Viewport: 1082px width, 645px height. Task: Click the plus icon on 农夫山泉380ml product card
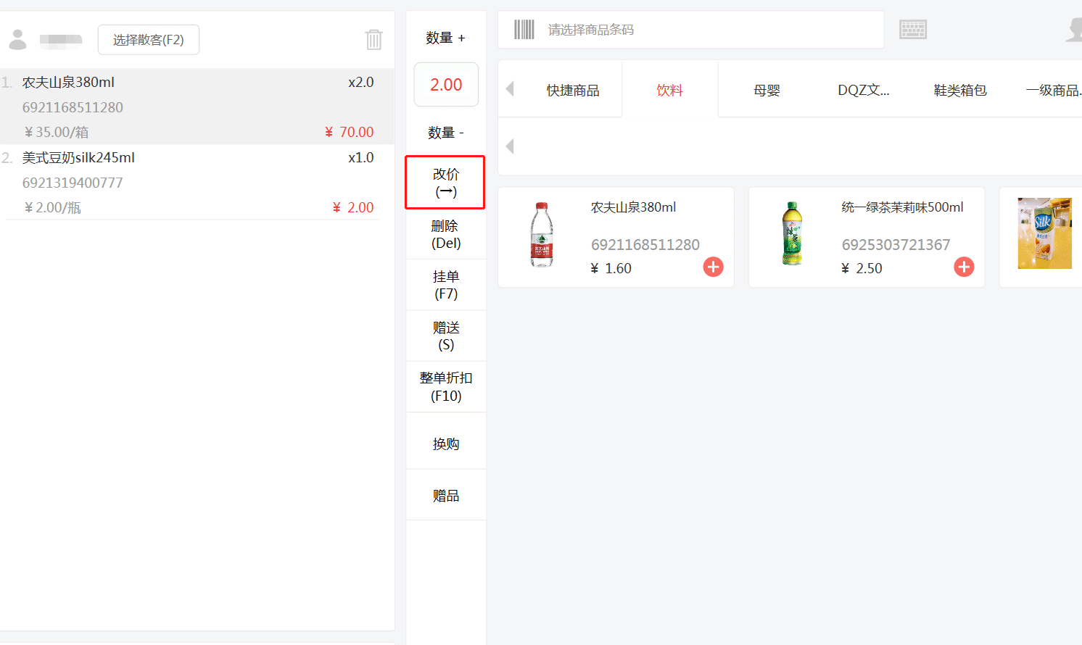pyautogui.click(x=713, y=267)
